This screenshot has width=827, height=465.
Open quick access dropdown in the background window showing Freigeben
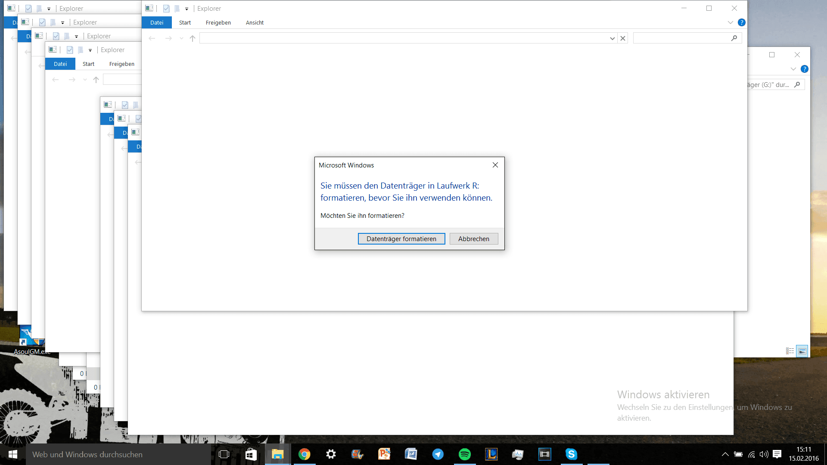coord(90,50)
